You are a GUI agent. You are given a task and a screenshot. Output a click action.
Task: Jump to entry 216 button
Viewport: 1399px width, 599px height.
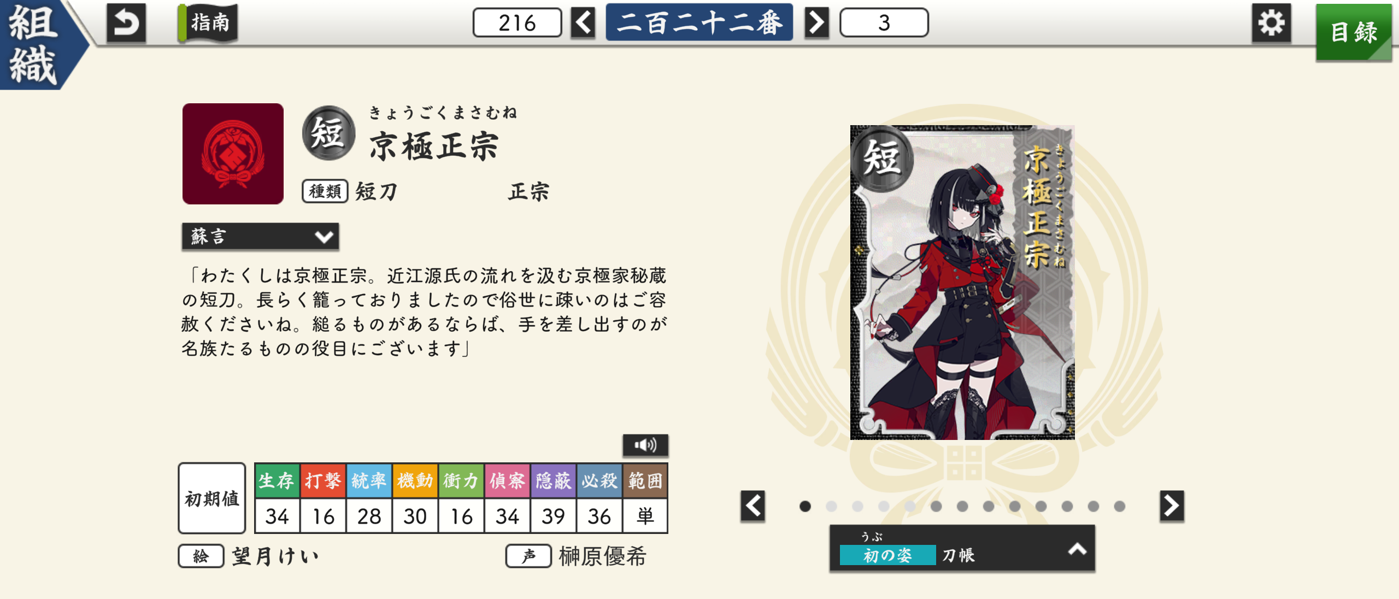point(517,23)
